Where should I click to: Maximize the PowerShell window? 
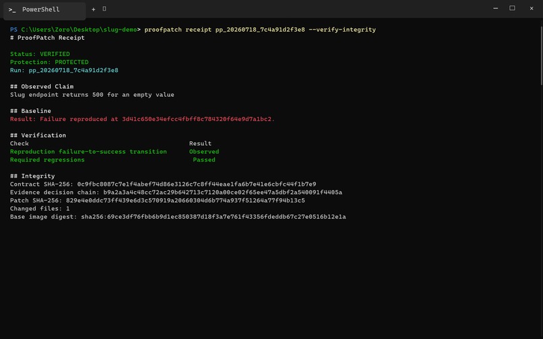[512, 8]
